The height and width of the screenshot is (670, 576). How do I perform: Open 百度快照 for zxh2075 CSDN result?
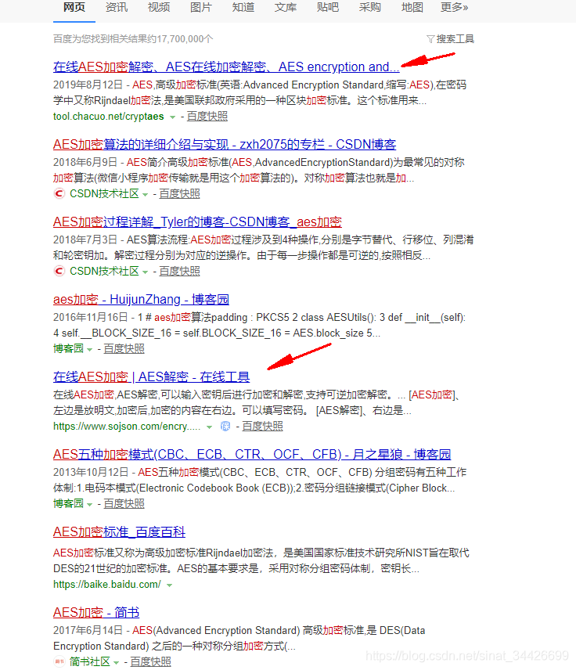coord(179,193)
